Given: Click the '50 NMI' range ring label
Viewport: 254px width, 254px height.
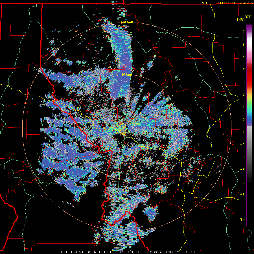Looking at the screenshot, I should pyautogui.click(x=127, y=75).
